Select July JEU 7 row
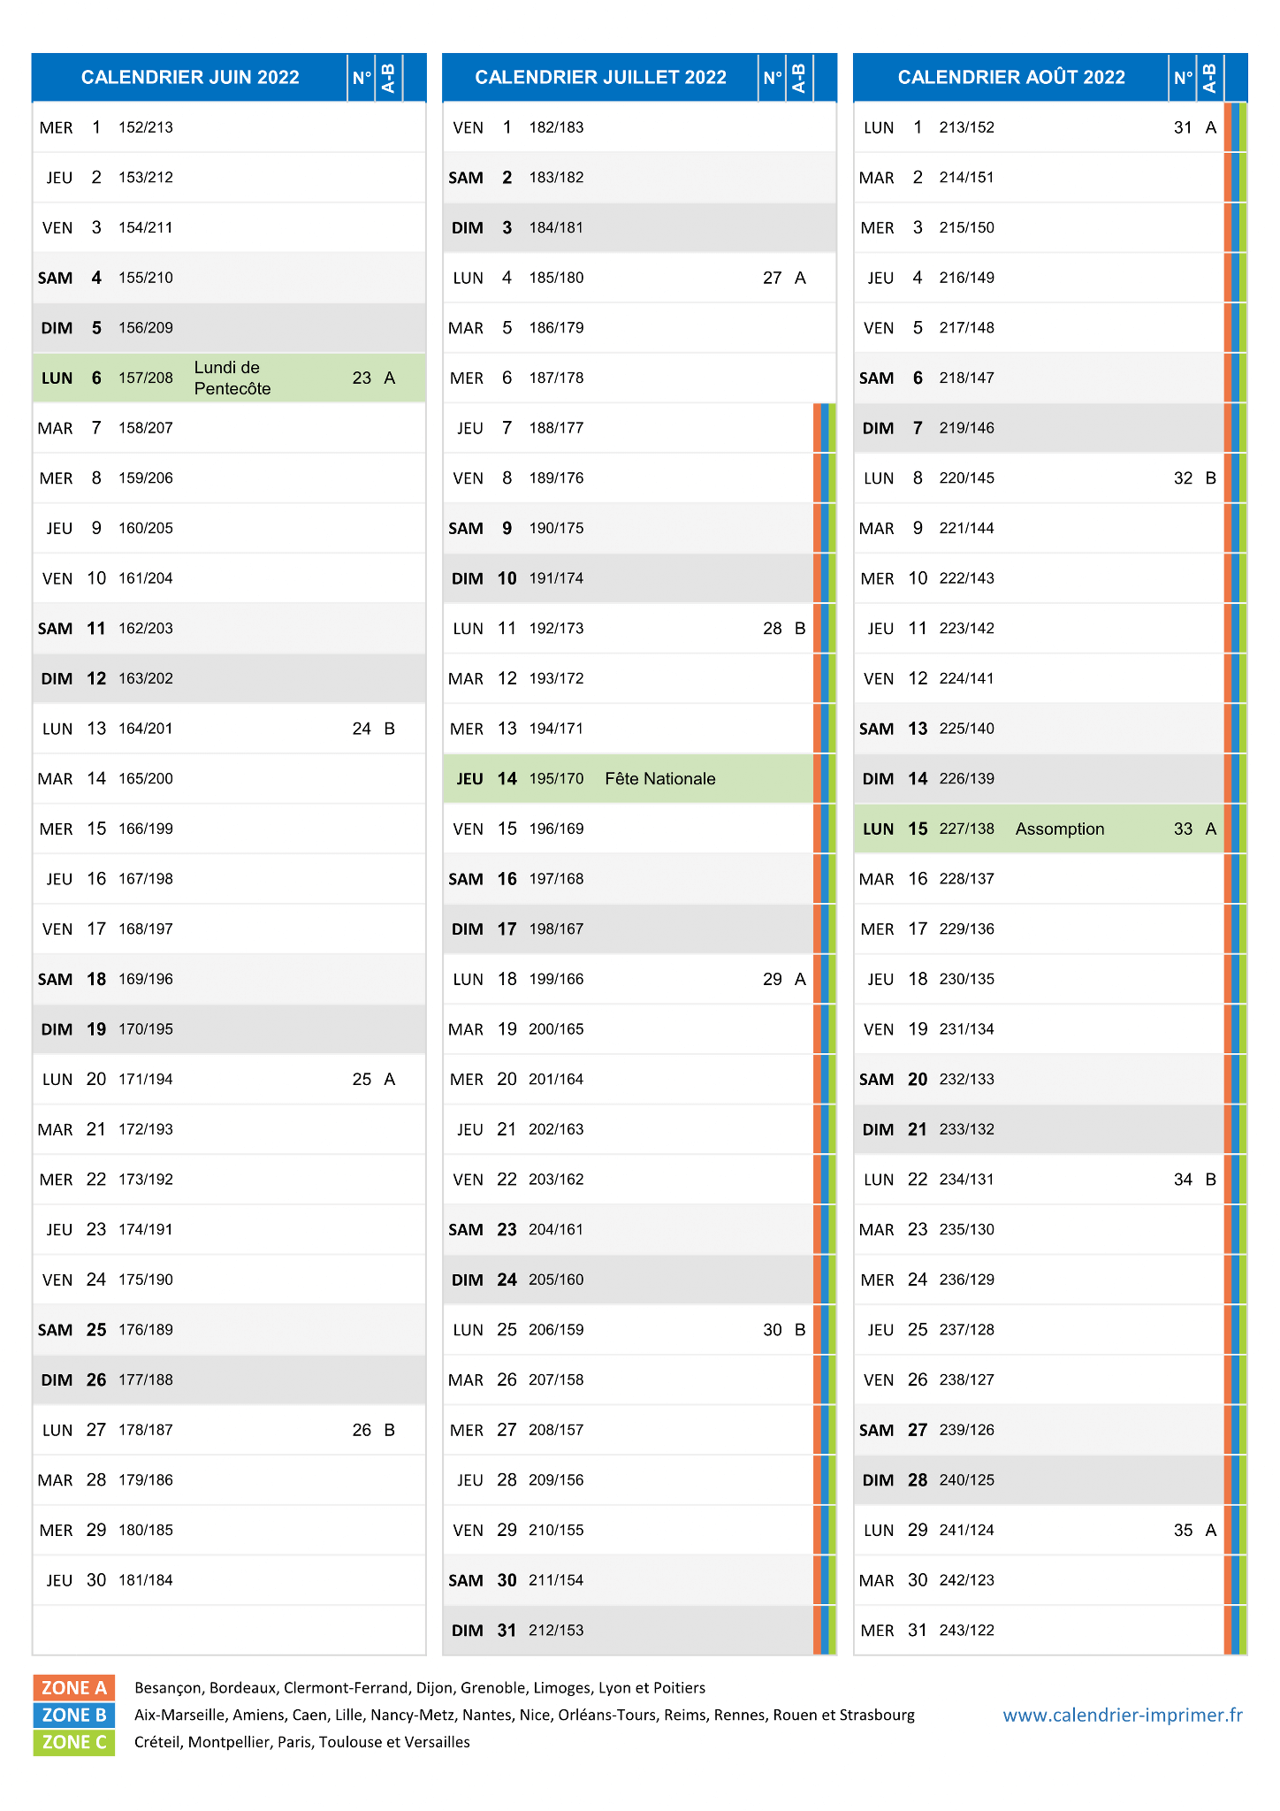 (x=639, y=428)
